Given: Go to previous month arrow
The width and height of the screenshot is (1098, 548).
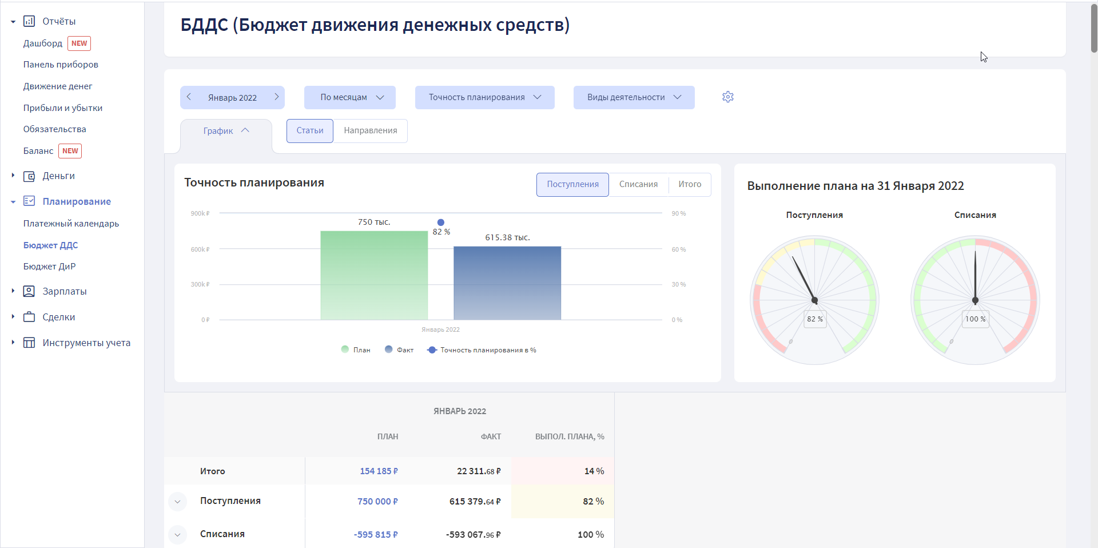Looking at the screenshot, I should point(189,97).
